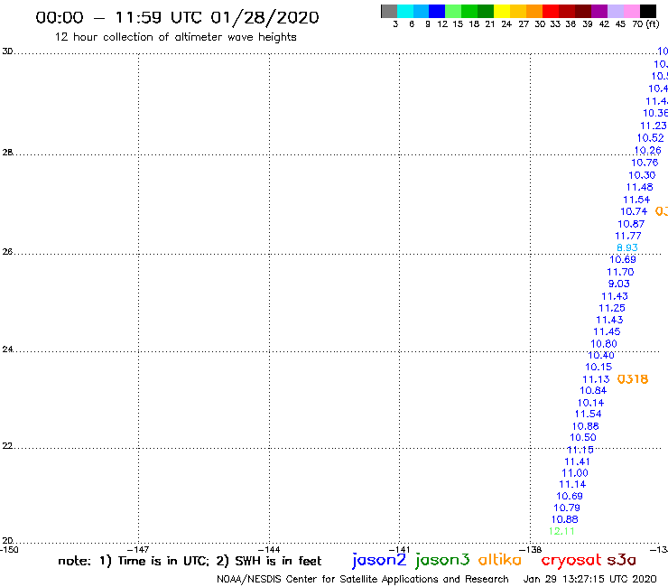Click the 10.30 wave height reading

coord(642,175)
